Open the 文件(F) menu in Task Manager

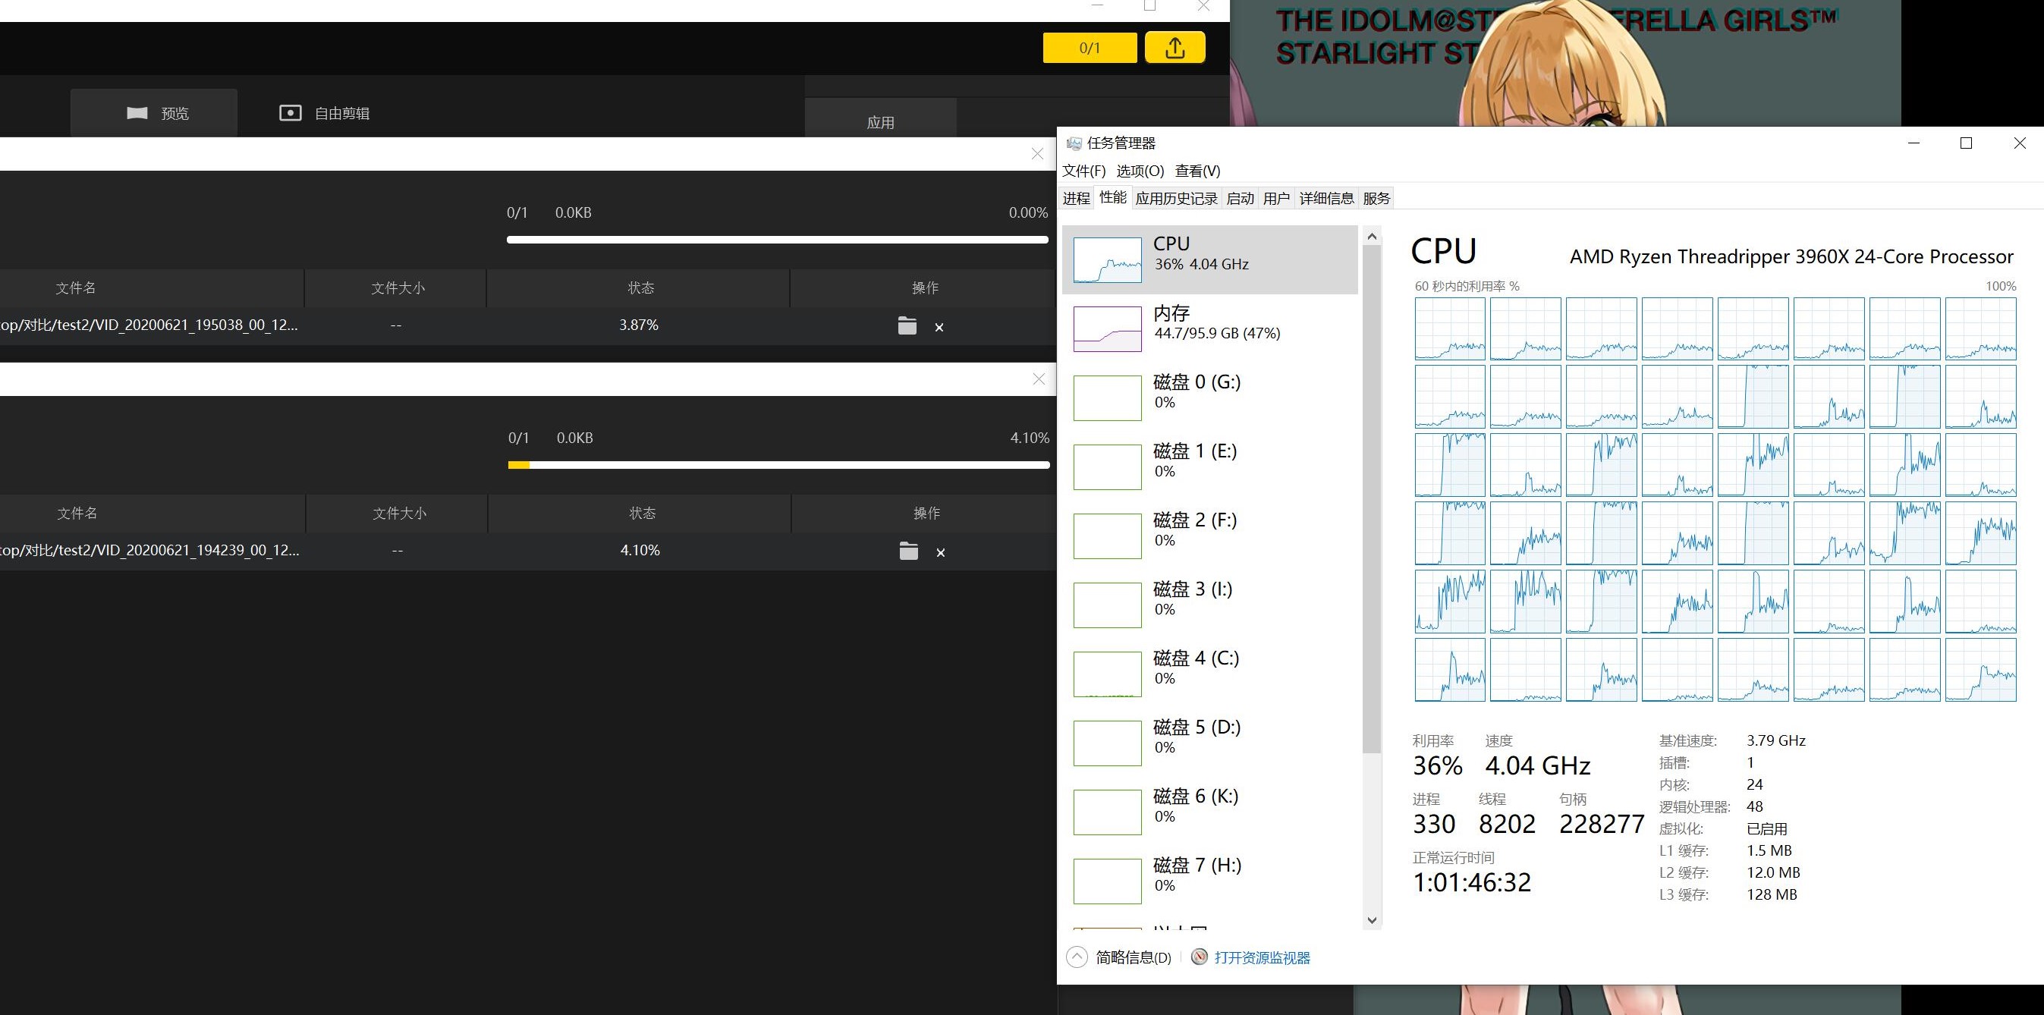pyautogui.click(x=1084, y=171)
